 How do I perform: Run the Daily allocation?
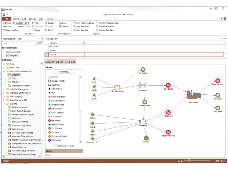pyautogui.click(x=63, y=23)
